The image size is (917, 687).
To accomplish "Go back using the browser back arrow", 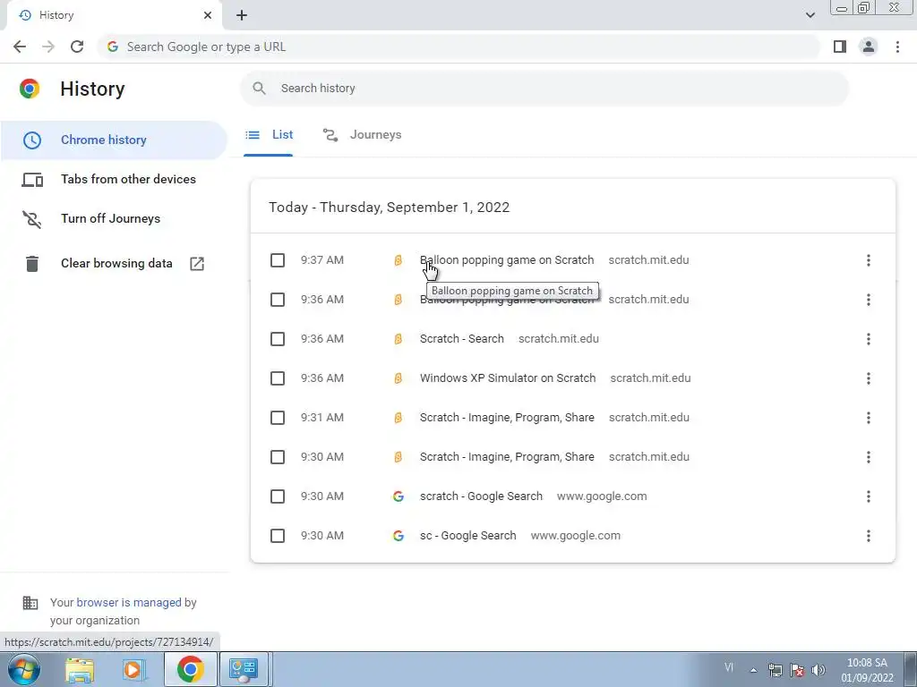I will [x=20, y=47].
